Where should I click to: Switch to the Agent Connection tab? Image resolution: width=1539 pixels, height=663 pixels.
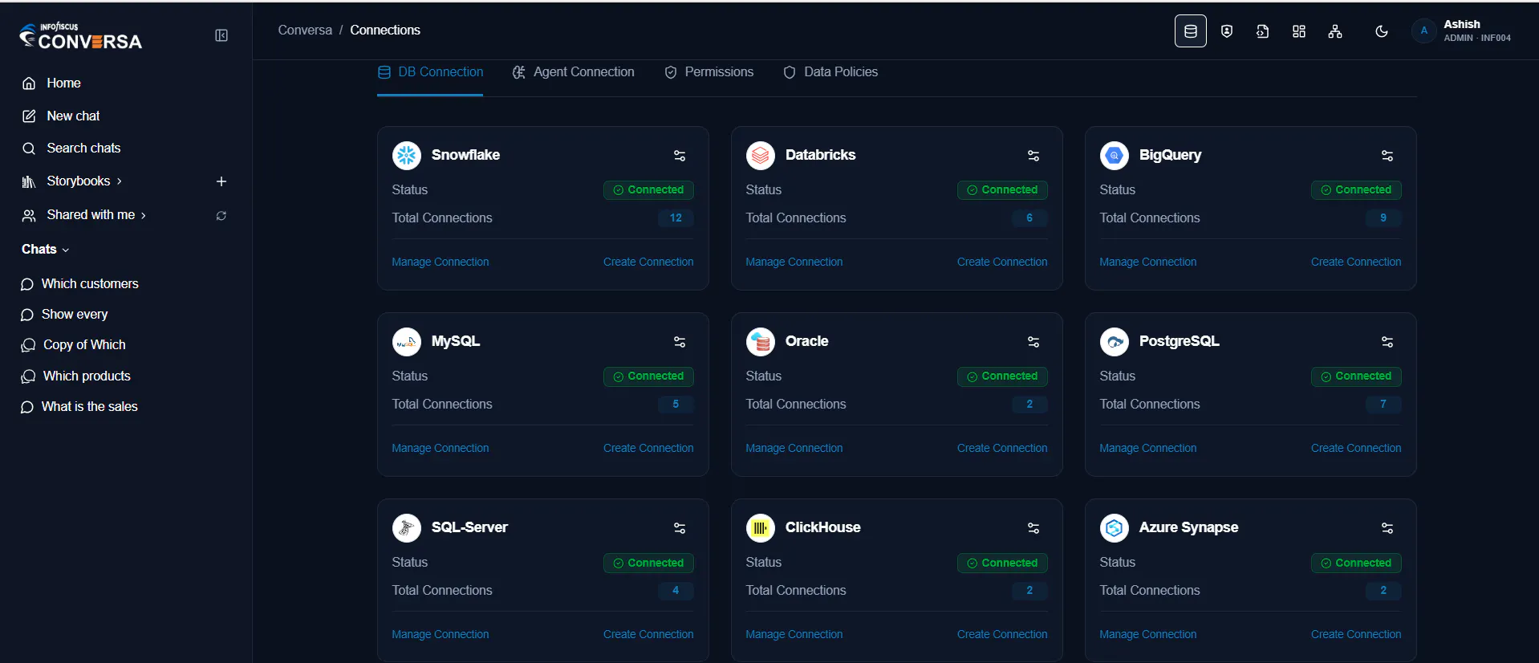(x=573, y=72)
